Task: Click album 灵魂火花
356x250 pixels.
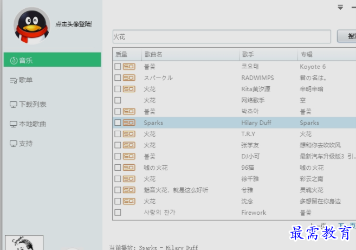Action: 312,190
